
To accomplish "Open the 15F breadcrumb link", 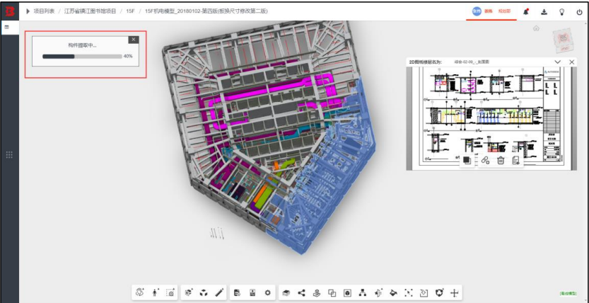I will click(130, 11).
